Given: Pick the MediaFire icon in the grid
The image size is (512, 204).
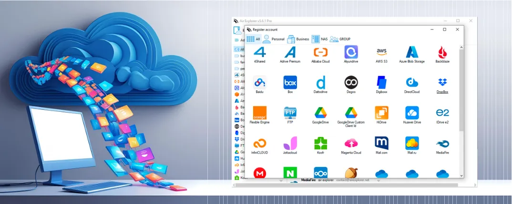Looking at the screenshot, I should coord(442,144).
